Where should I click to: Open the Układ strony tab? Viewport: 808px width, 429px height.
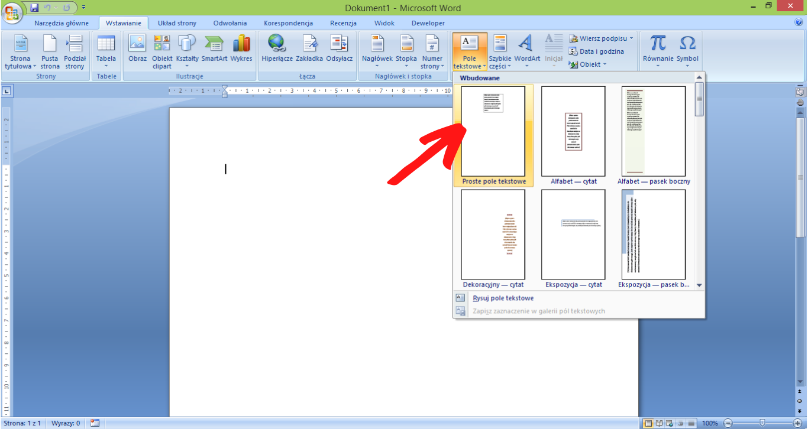point(177,23)
